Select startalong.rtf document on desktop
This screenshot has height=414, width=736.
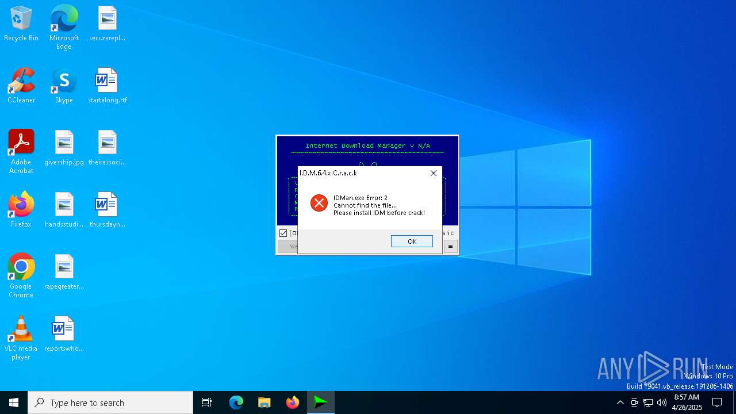pyautogui.click(x=107, y=86)
